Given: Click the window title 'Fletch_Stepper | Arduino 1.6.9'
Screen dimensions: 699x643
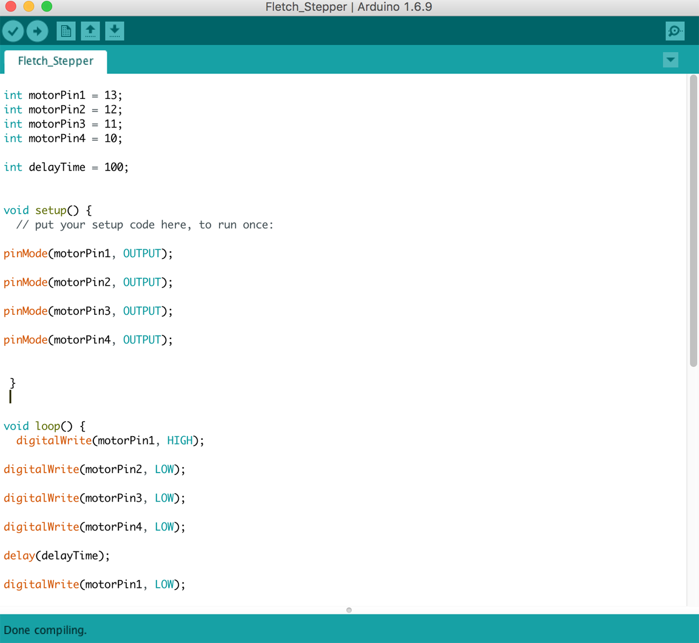Looking at the screenshot, I should pos(349,7).
